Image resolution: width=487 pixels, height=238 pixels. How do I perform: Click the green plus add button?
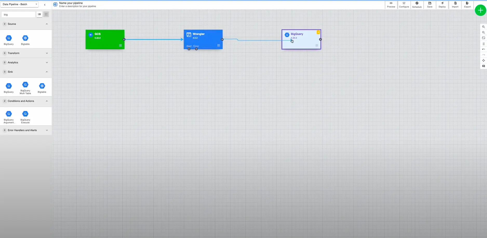pyautogui.click(x=480, y=10)
